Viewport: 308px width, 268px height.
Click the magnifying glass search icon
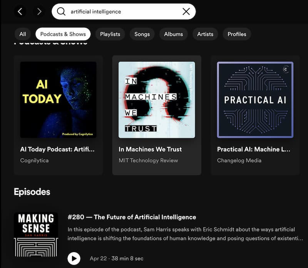61,11
